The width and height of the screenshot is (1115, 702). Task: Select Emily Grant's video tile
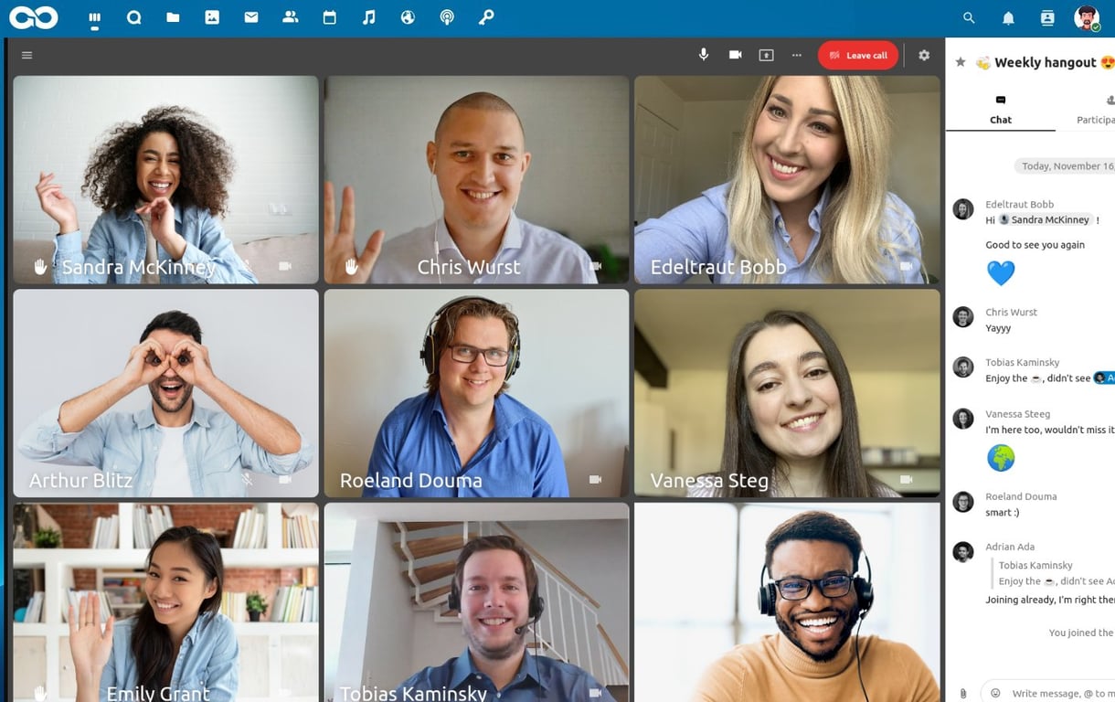(165, 602)
